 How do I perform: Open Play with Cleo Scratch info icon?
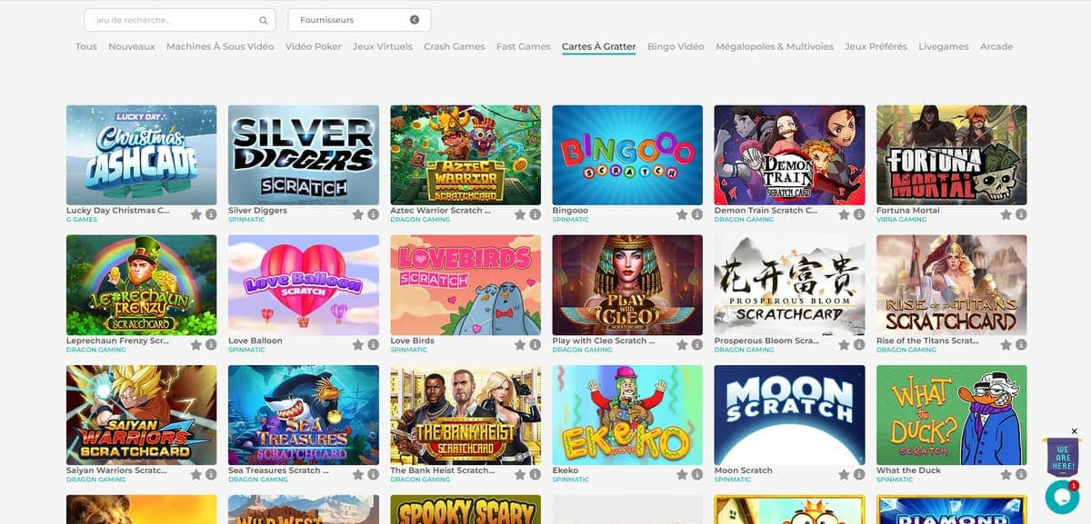(x=696, y=345)
